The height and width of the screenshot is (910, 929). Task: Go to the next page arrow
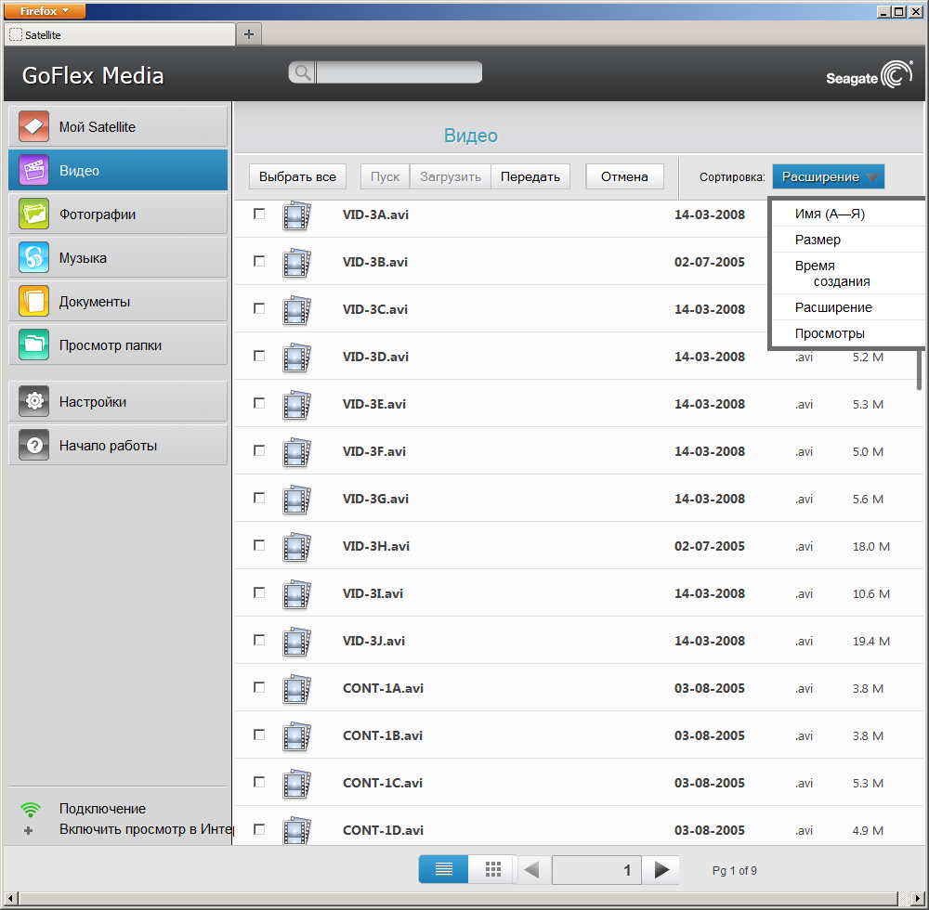click(661, 870)
